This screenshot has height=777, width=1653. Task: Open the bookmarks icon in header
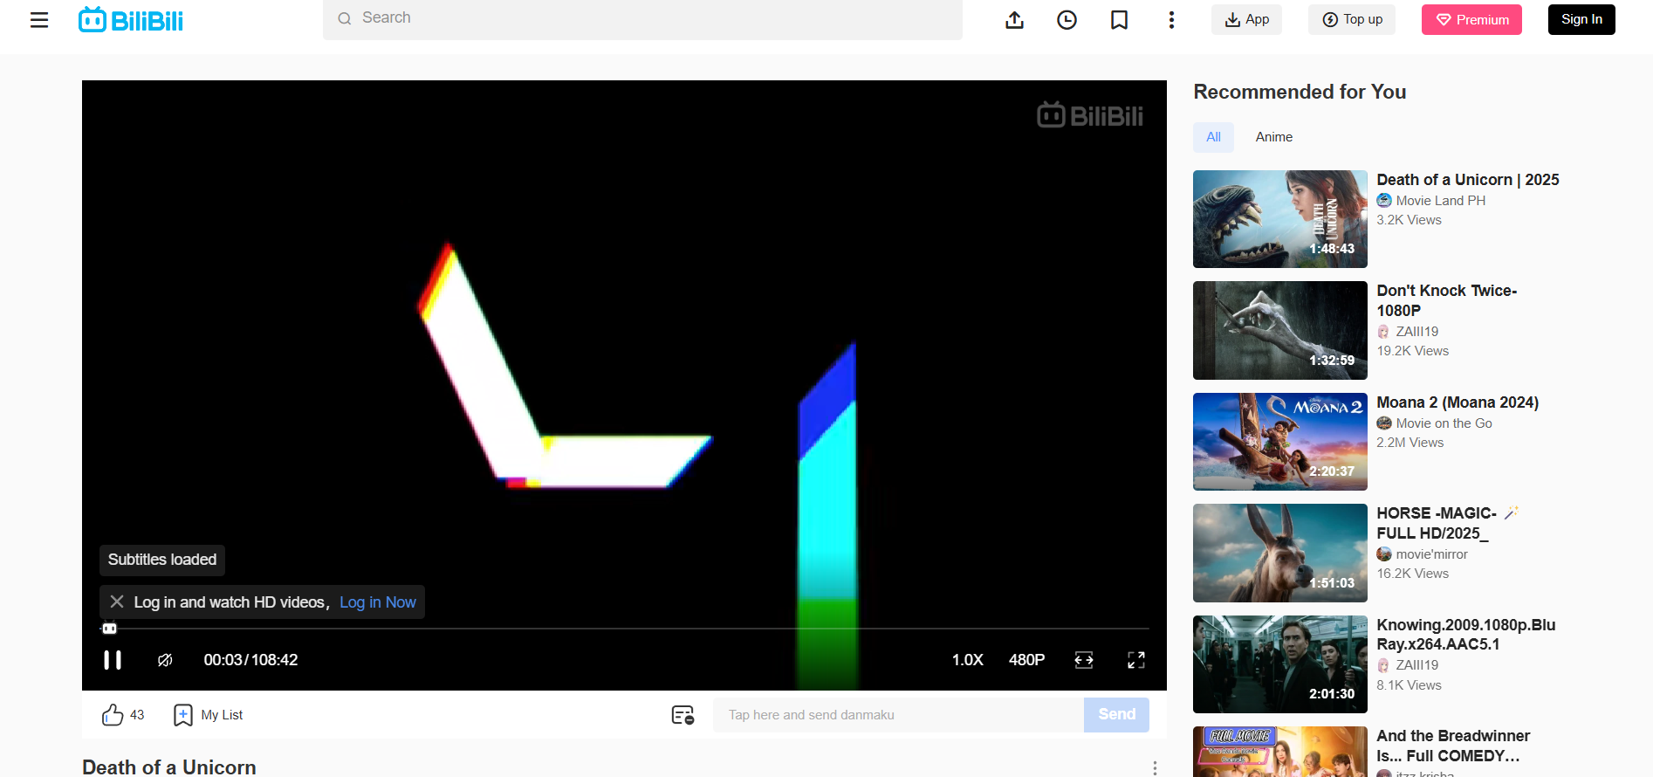coord(1119,20)
